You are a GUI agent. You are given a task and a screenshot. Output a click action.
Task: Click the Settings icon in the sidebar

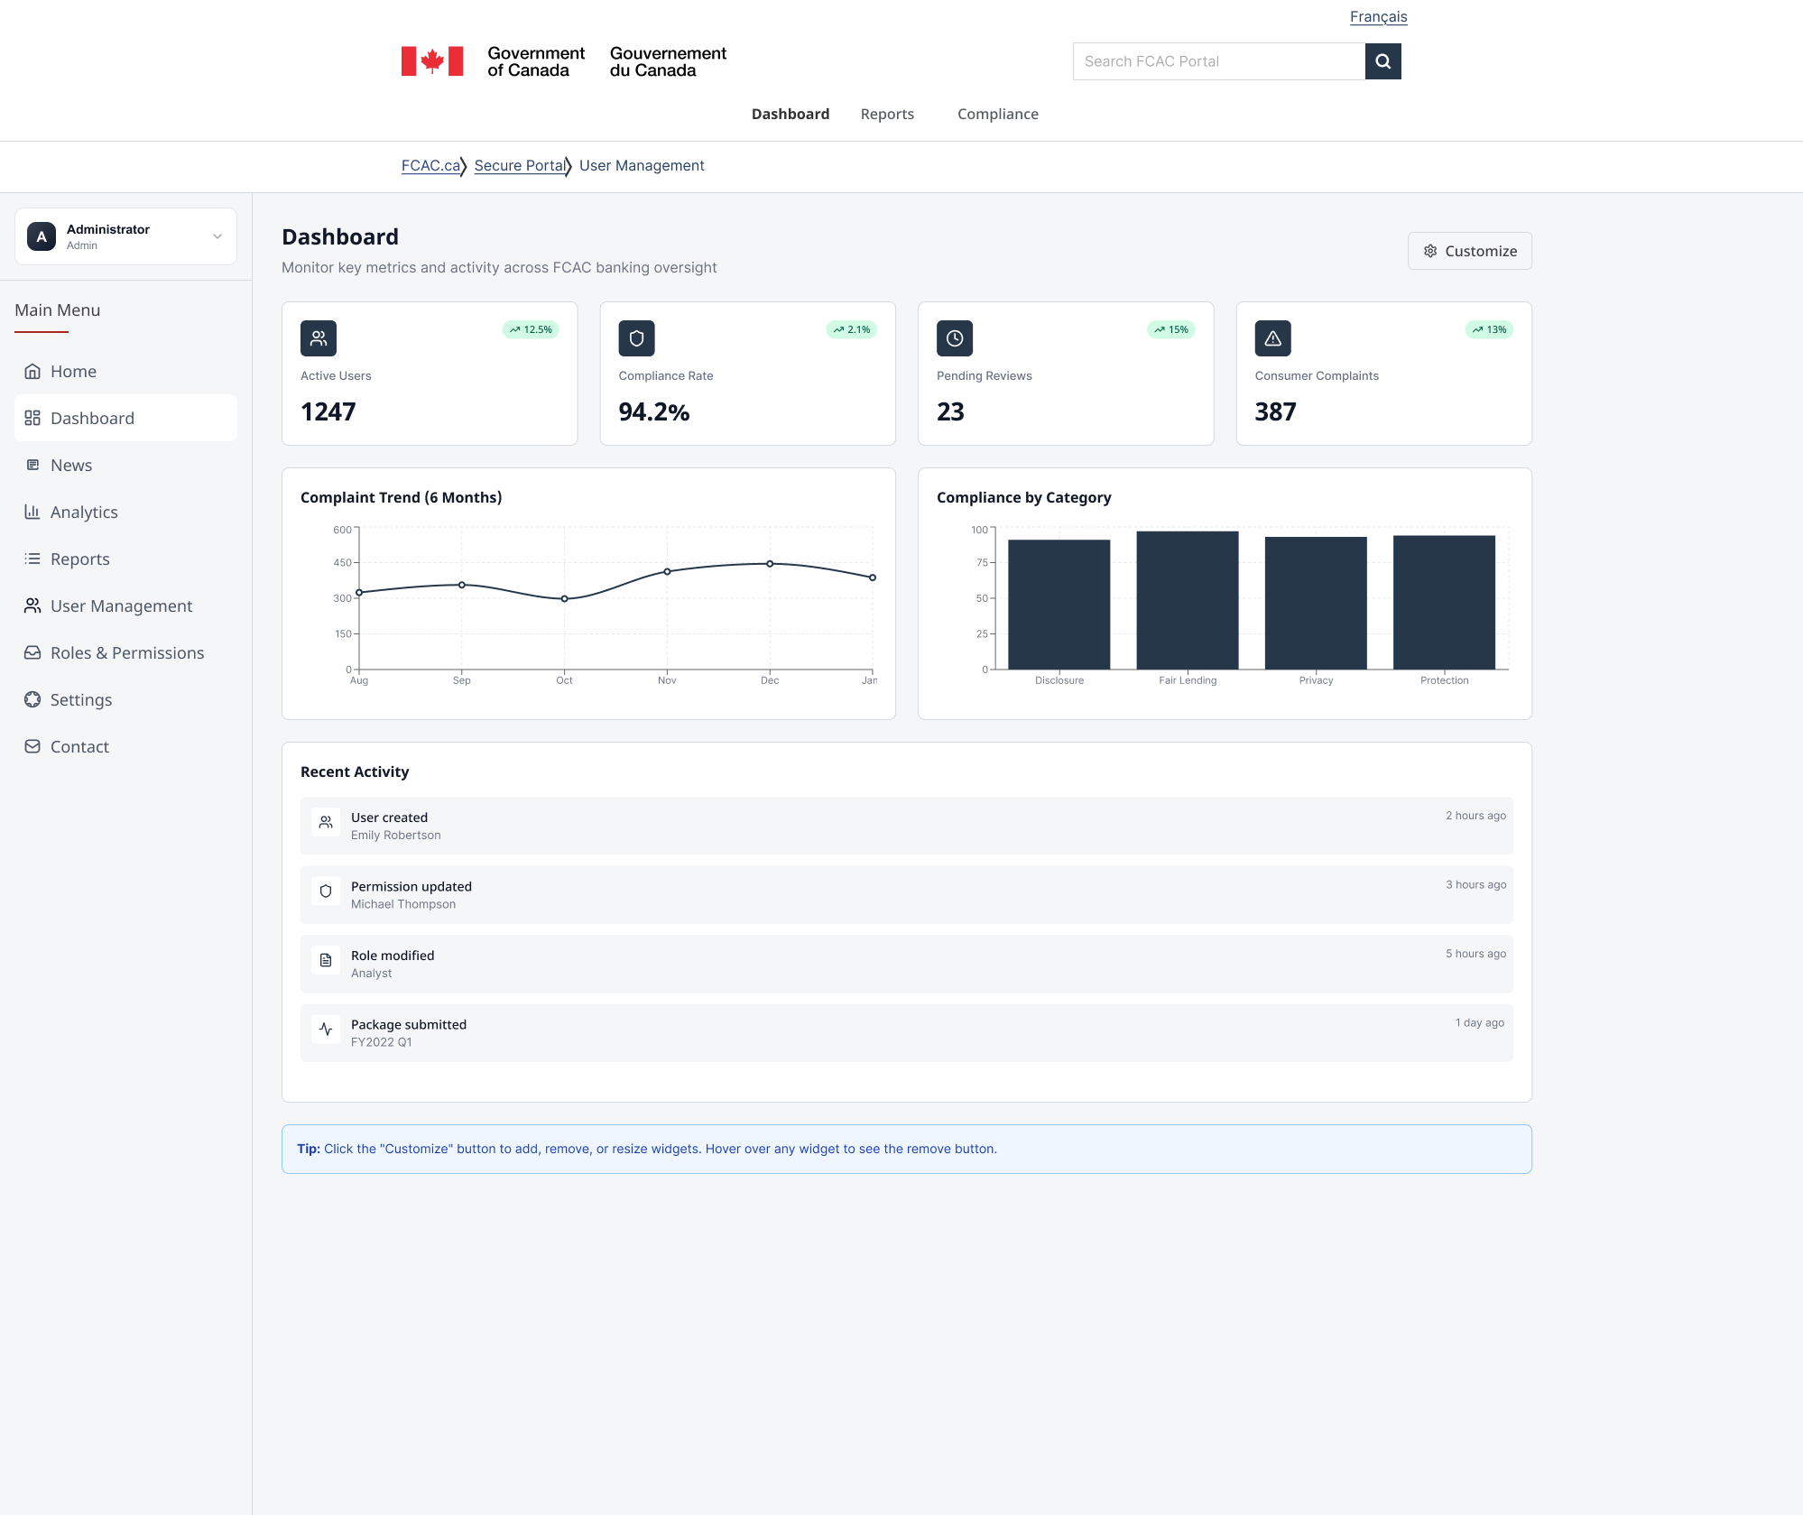coord(32,699)
